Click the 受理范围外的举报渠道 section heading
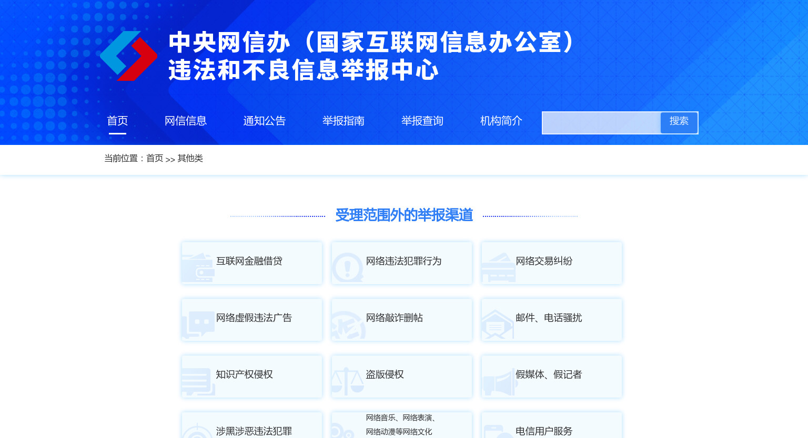The width and height of the screenshot is (808, 438). click(404, 215)
